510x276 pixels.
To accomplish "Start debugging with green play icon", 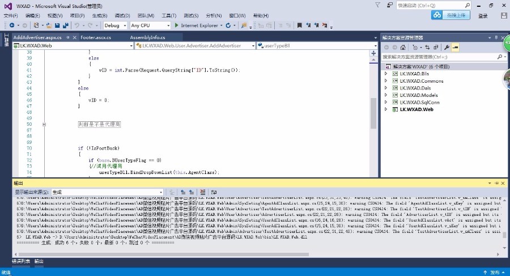I will point(176,26).
